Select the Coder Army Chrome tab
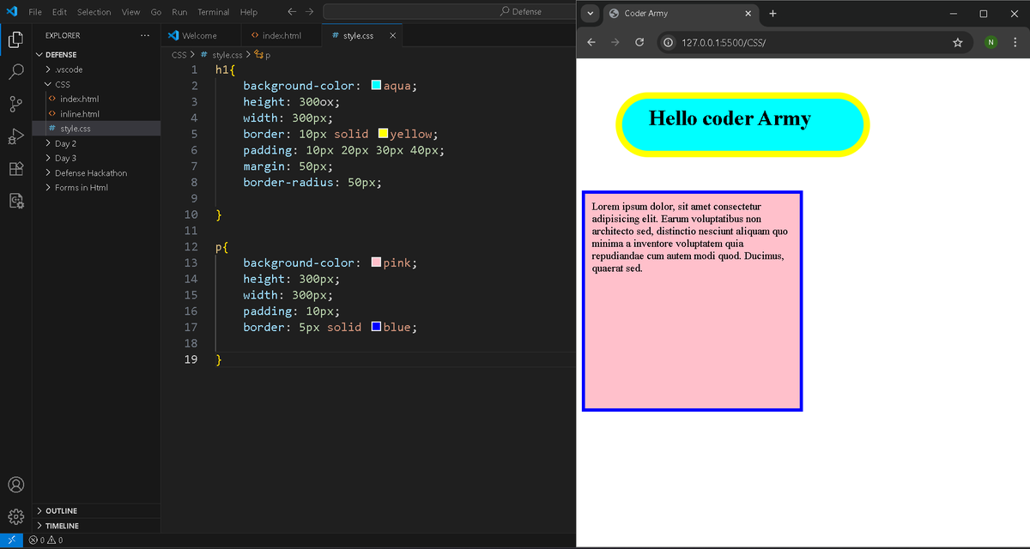This screenshot has height=549, width=1030. point(680,14)
